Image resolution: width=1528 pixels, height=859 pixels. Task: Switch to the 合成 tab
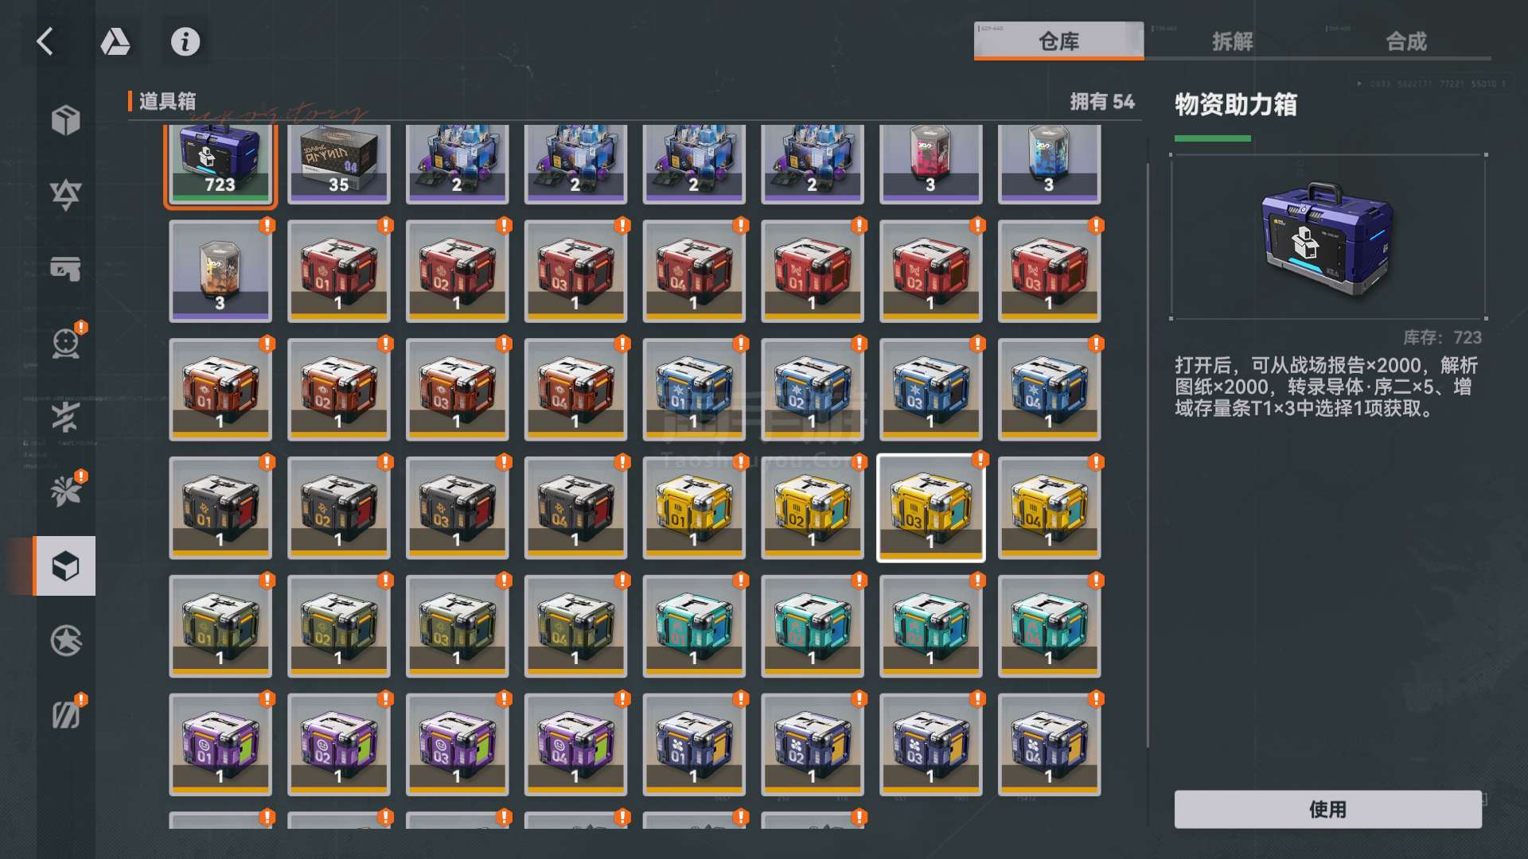[1405, 41]
